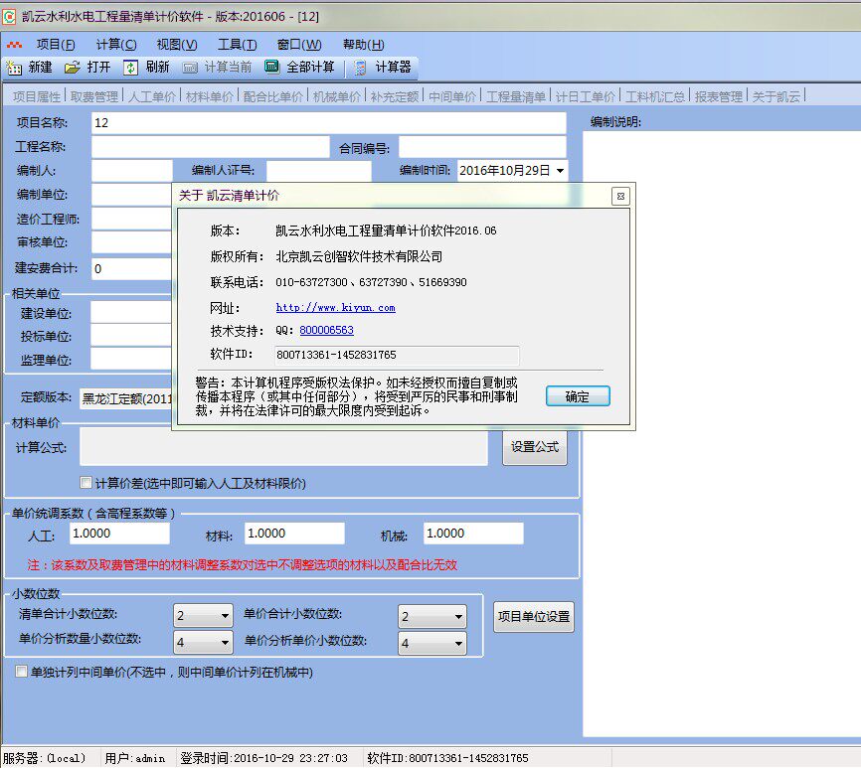
Task: Click the 材料 coefficient field
Action: coord(294,534)
